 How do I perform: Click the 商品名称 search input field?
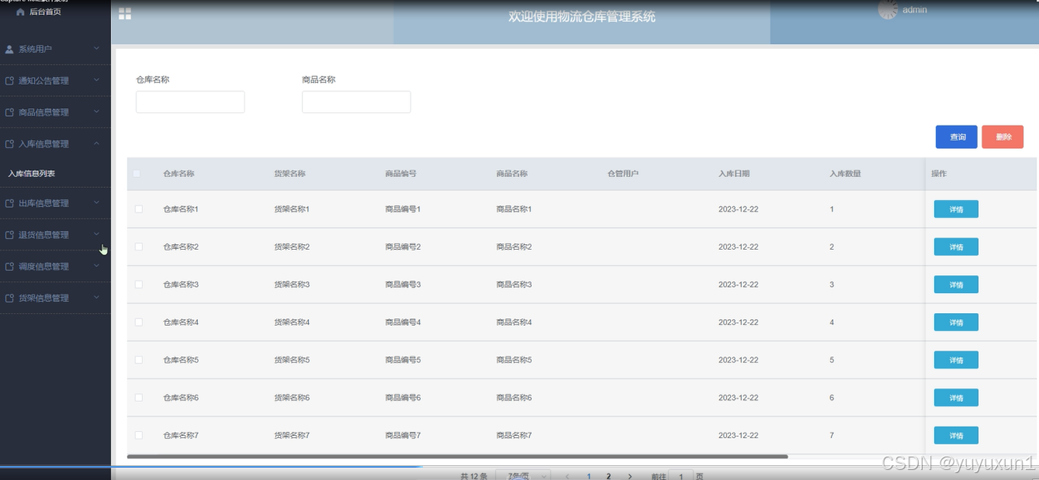click(x=356, y=101)
